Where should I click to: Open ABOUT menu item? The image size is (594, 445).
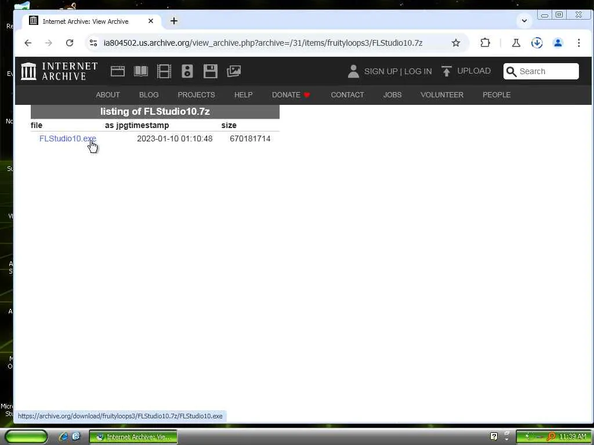point(107,95)
